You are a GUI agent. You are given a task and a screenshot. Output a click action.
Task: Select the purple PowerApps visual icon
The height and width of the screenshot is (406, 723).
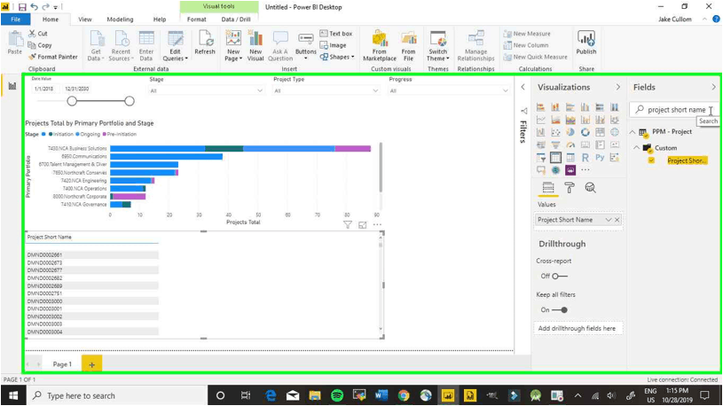(x=570, y=170)
